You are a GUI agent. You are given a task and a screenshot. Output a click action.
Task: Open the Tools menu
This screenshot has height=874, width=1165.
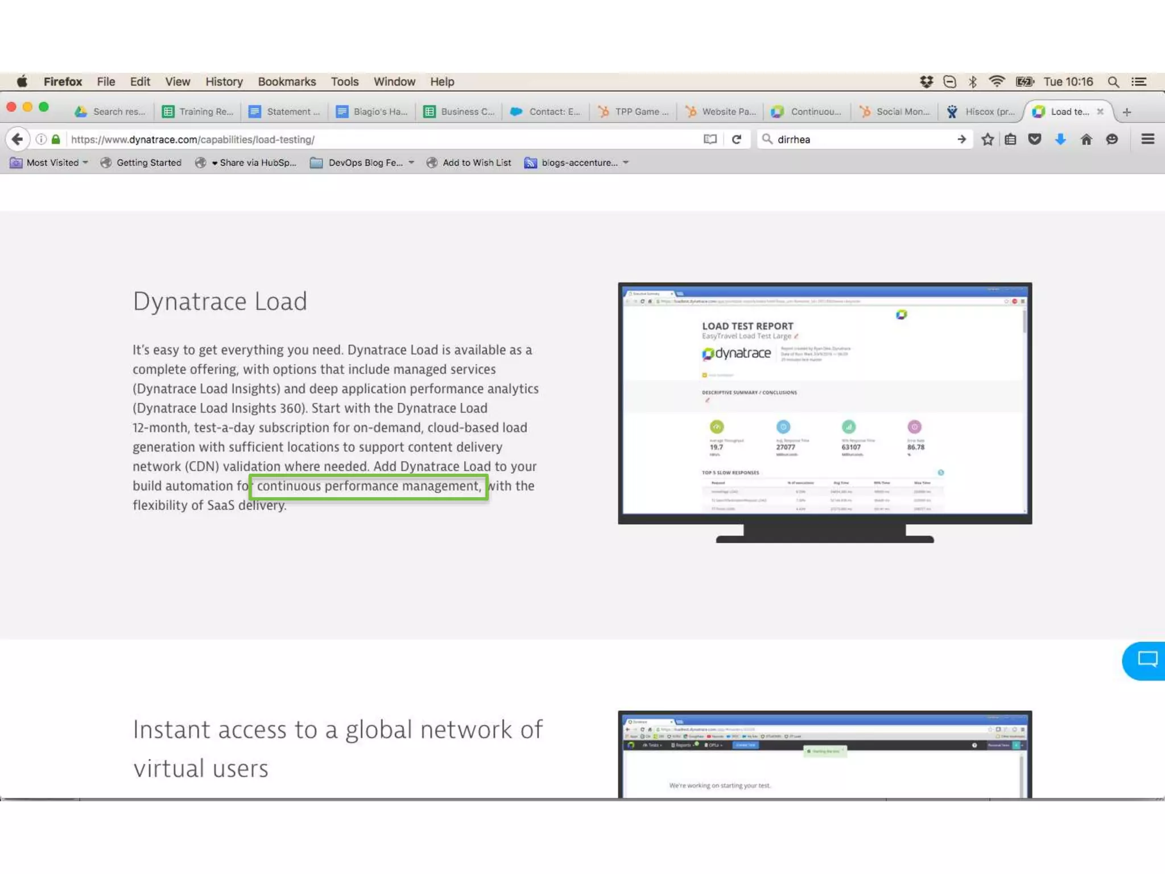[345, 81]
